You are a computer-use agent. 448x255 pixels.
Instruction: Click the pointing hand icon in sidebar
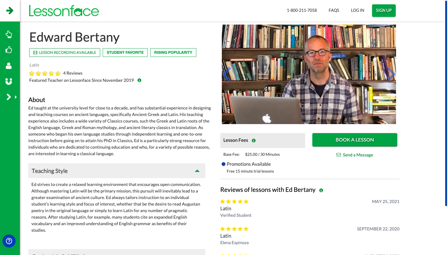9,34
